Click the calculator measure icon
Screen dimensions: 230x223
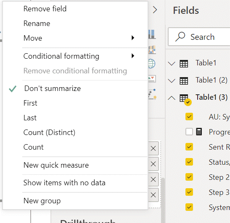[199, 132]
